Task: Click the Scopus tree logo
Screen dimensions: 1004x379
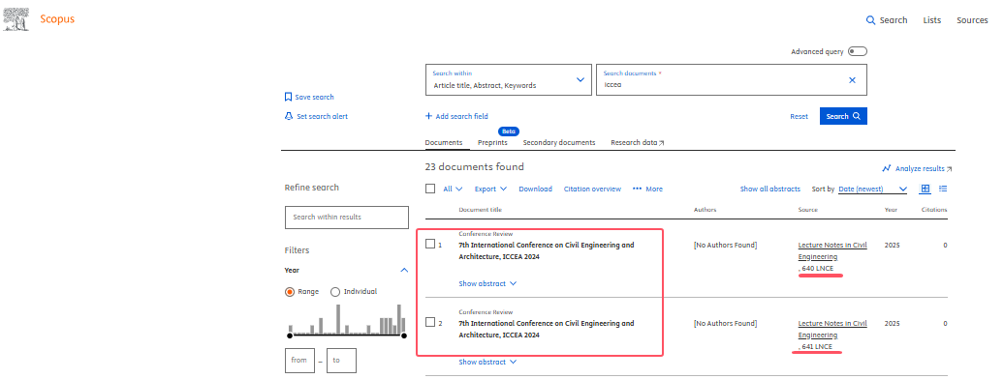Action: (16, 19)
